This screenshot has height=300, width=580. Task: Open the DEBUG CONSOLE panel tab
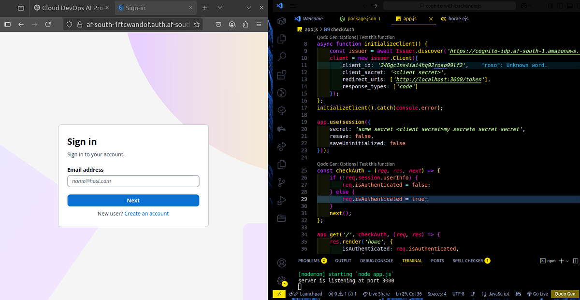tap(377, 260)
